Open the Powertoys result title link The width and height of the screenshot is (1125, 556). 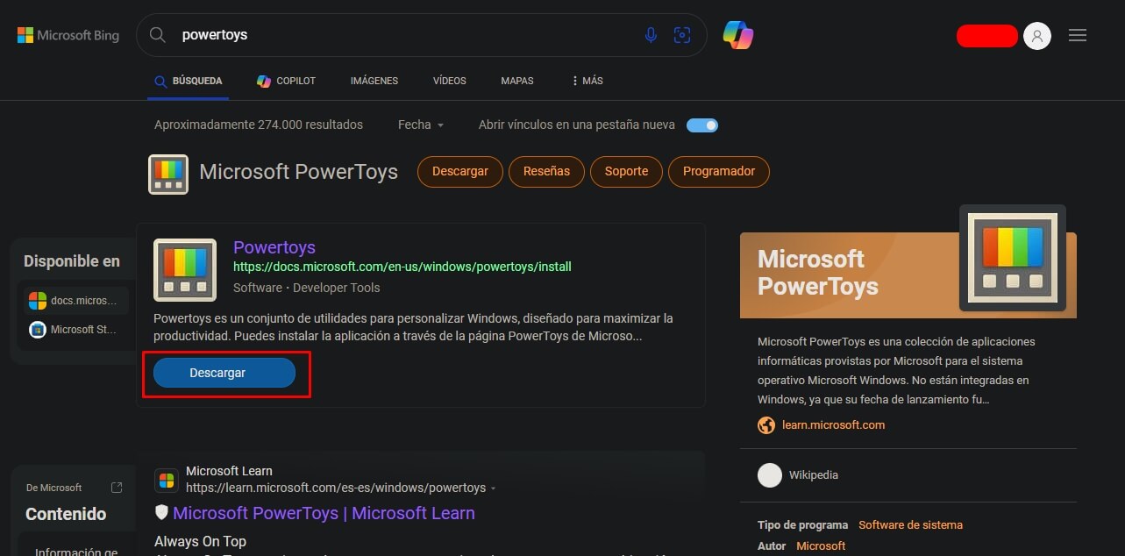point(274,247)
